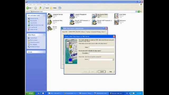Image resolution: width=169 pixels, height=95 pixels.
Task: Go to My Computer in Other Places
Action: [x=34, y=45]
